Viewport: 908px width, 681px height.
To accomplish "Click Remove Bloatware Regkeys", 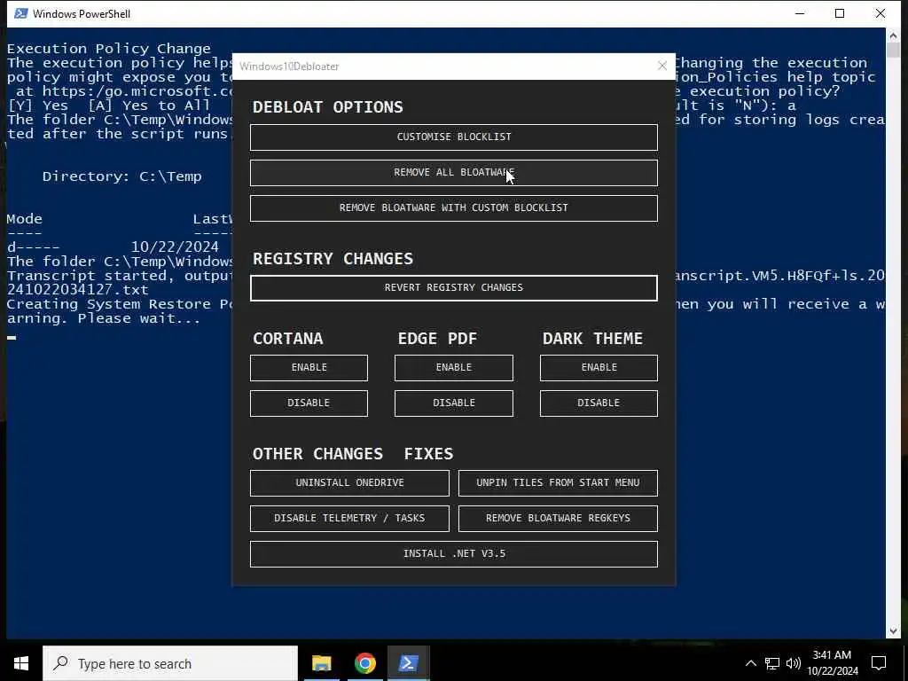I will (558, 518).
